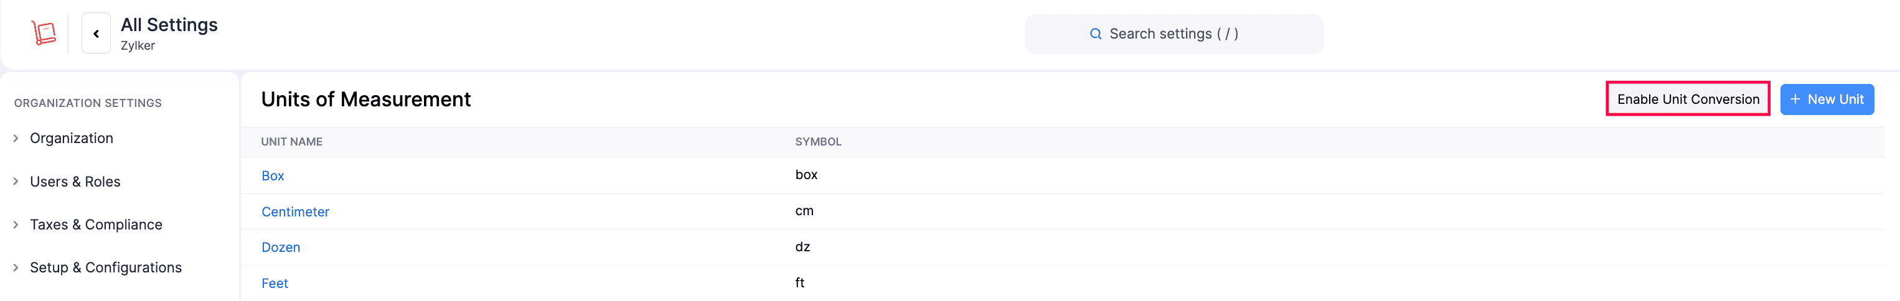The width and height of the screenshot is (1900, 301).
Task: Click the plus icon on New Unit
Action: 1795,100
